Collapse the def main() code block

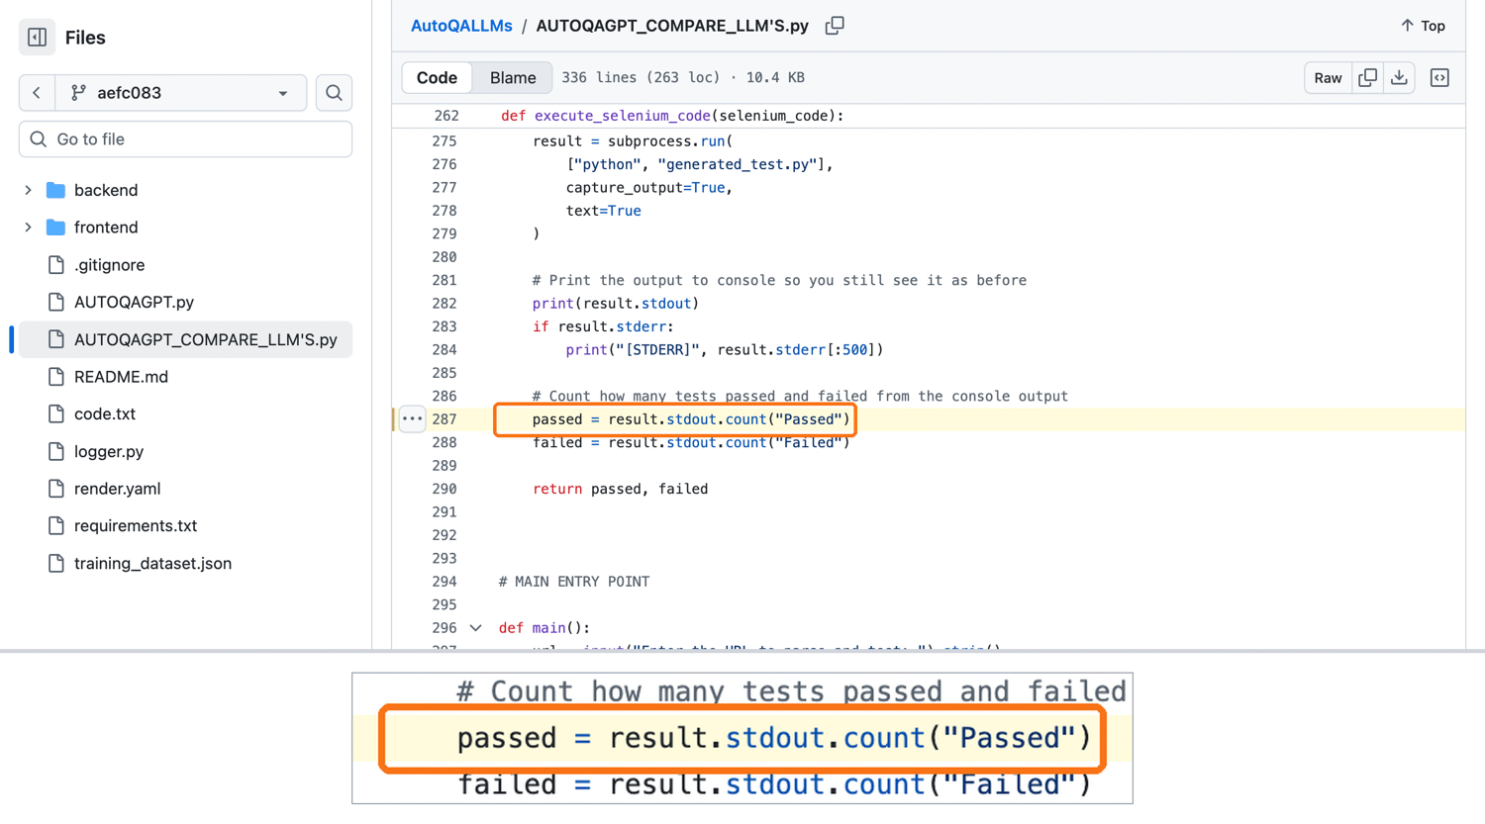[476, 628]
